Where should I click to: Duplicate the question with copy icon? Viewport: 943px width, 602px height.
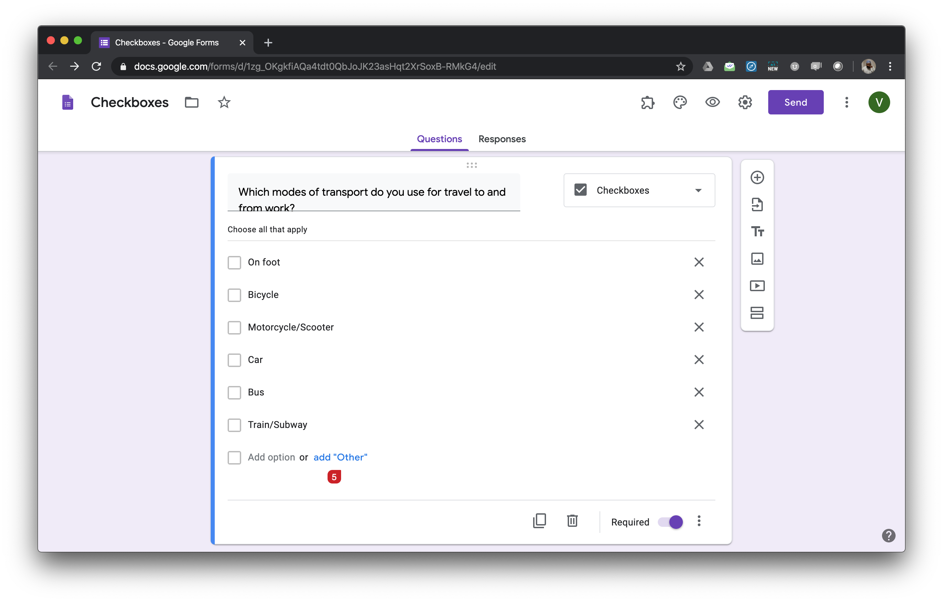point(539,521)
